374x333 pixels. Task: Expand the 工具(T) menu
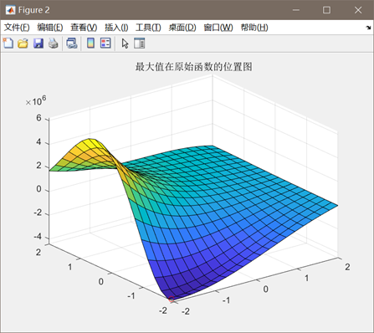click(148, 28)
